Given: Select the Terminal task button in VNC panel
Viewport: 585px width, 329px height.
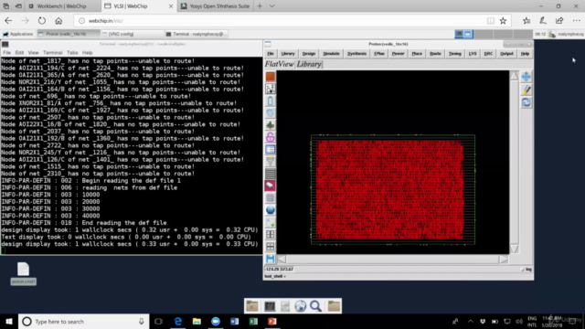Looking at the screenshot, I should [x=196, y=34].
